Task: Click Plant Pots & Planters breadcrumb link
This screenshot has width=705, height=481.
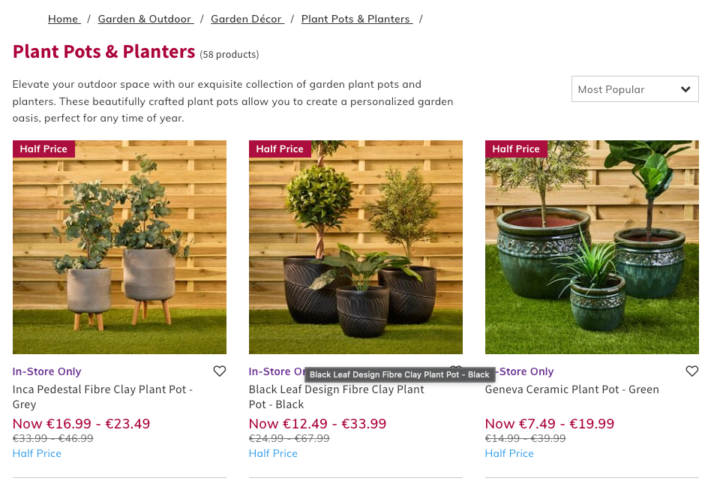Action: pos(356,19)
